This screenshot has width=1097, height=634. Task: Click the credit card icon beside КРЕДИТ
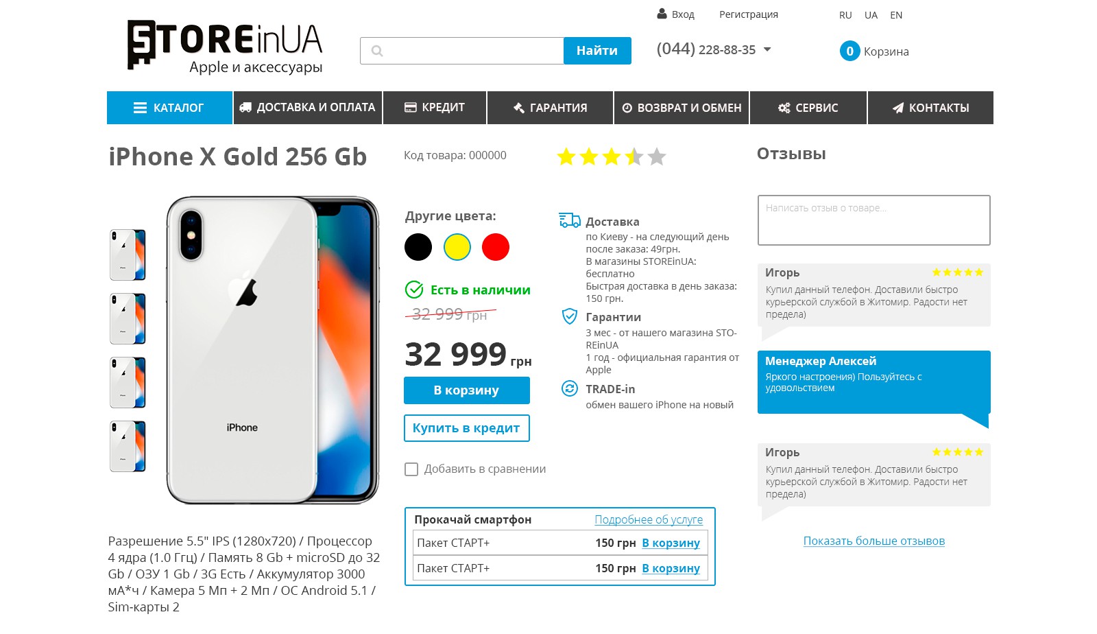pyautogui.click(x=411, y=107)
